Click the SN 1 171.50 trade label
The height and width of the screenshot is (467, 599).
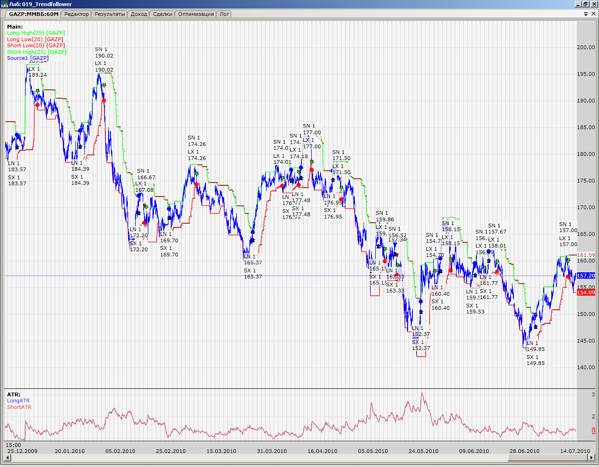point(341,155)
